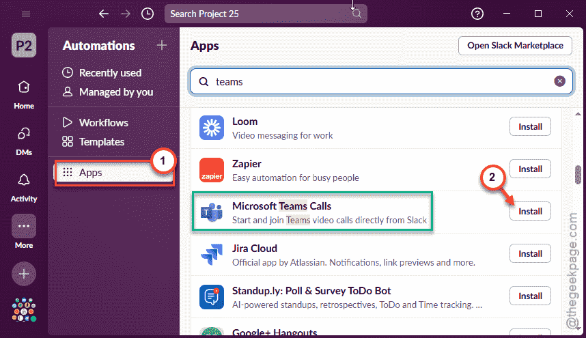Open DMs in the sidebar
The image size is (586, 338).
24,141
